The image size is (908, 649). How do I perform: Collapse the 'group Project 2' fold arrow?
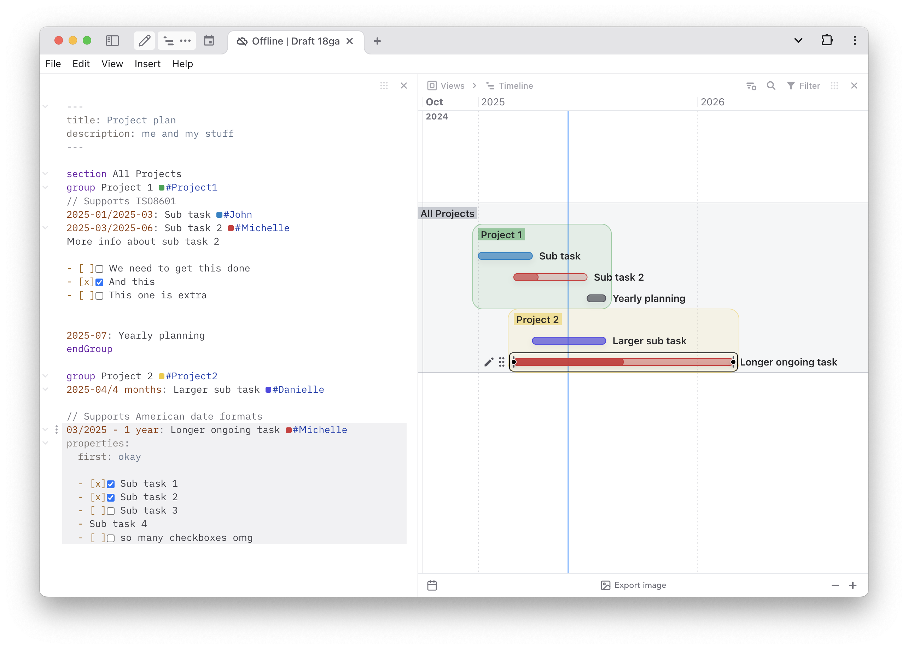click(x=46, y=376)
